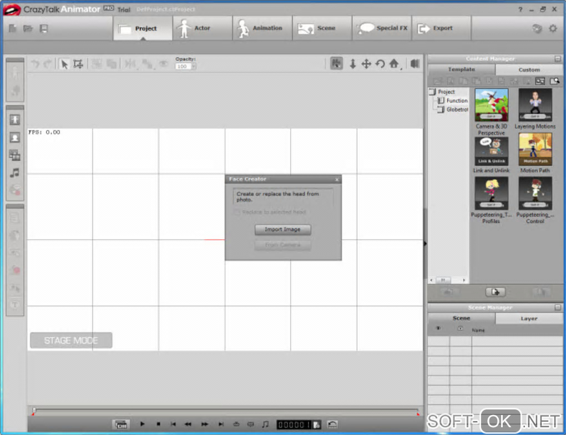
Task: Click the Opacity value field
Action: (x=183, y=67)
